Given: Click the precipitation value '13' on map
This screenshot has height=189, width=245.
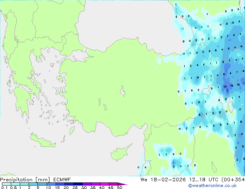Looking at the screenshot, I should pyautogui.click(x=225, y=86).
